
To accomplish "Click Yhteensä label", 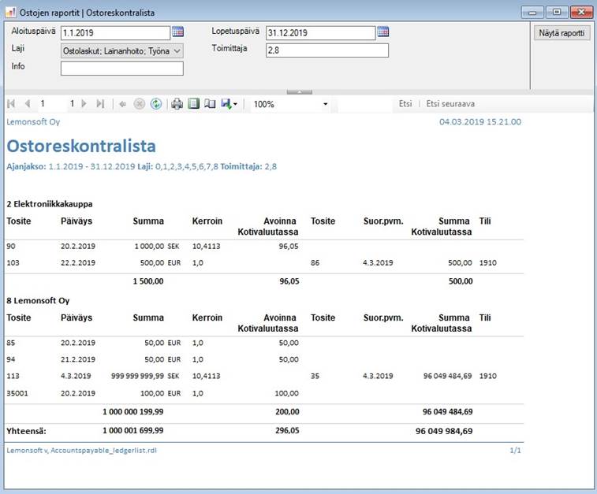I will 26,431.
